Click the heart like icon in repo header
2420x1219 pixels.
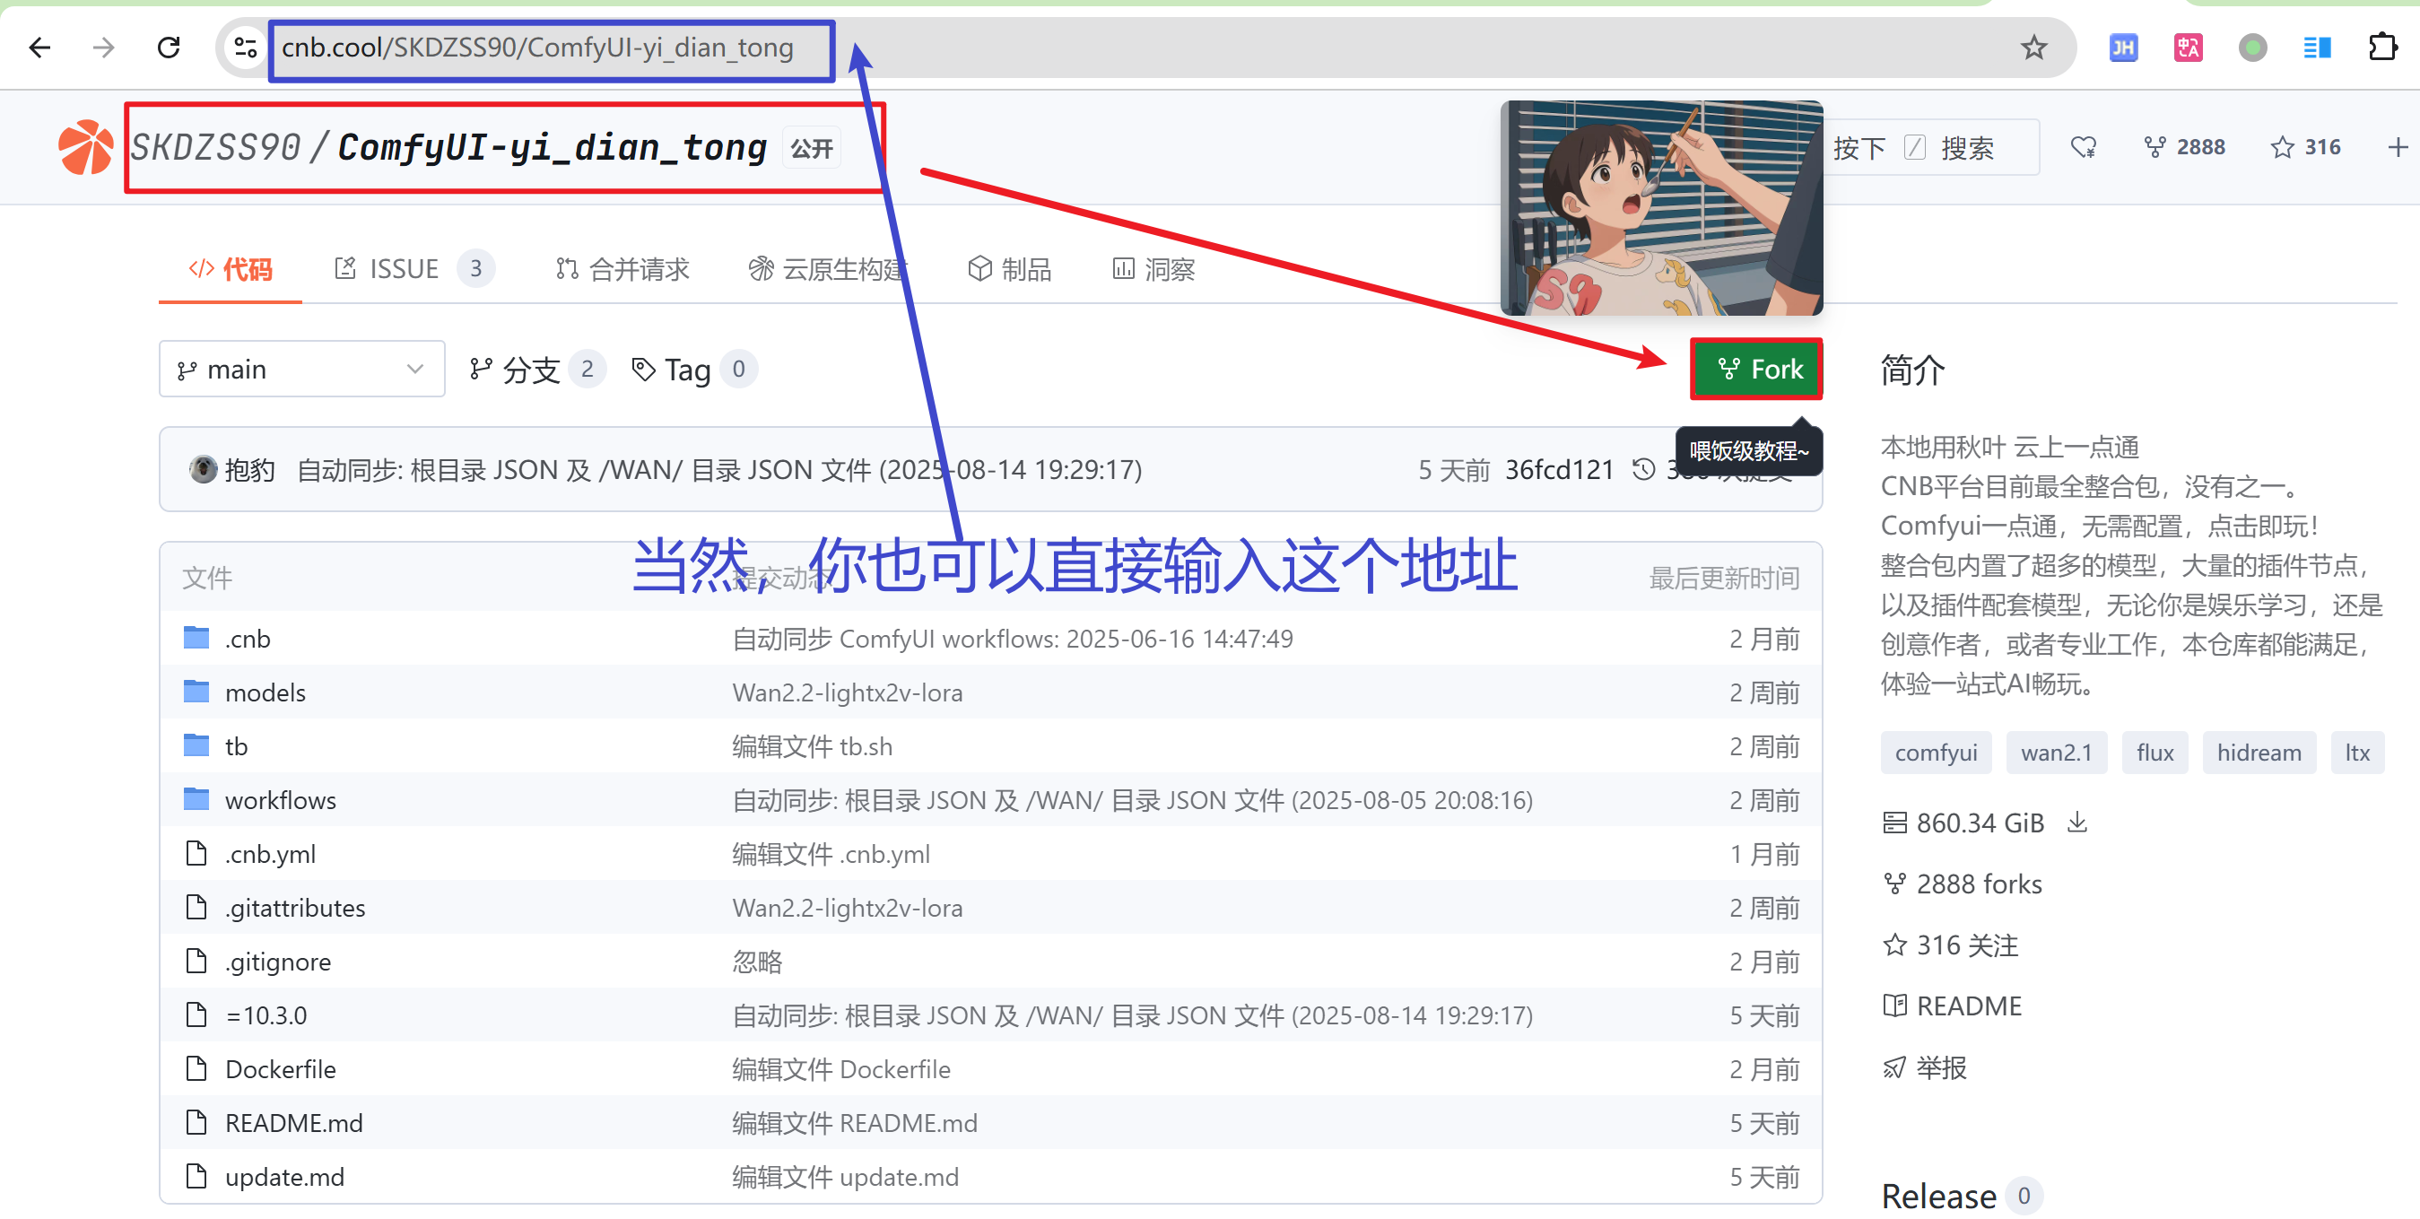(x=2084, y=146)
